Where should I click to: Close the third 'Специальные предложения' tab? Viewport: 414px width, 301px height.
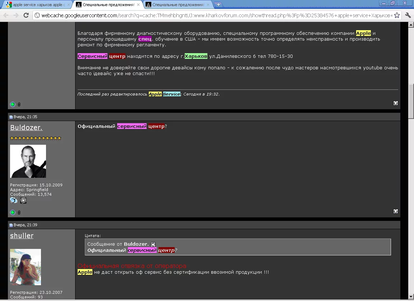[x=208, y=4]
